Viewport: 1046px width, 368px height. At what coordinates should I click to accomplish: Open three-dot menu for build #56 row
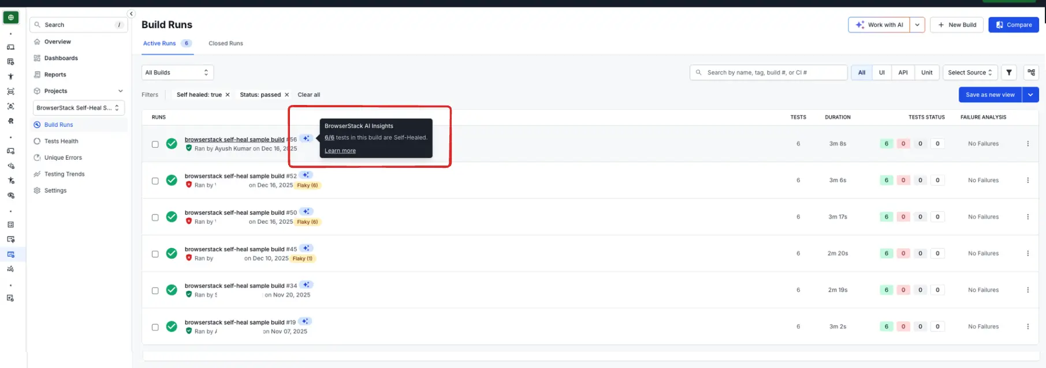(x=1028, y=144)
